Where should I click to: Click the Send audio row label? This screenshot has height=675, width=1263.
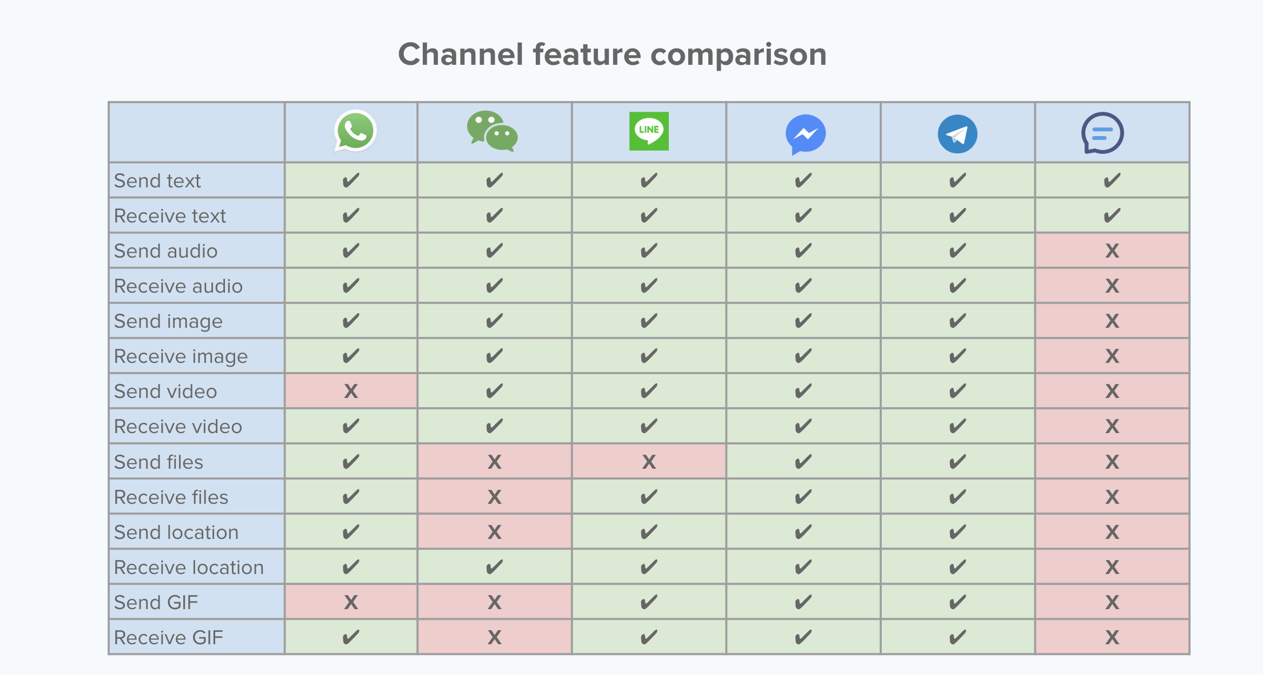(x=166, y=251)
